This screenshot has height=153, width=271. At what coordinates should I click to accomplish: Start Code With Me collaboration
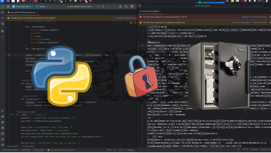120,6
